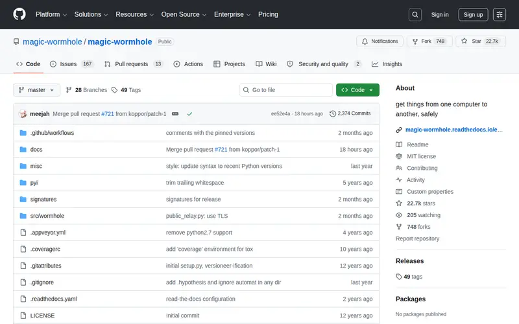Switch to the Issues tab
519x324 pixels.
(72, 64)
